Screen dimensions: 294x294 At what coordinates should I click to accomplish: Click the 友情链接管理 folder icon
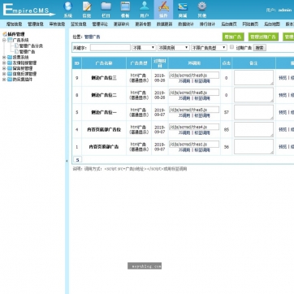click(x=10, y=63)
